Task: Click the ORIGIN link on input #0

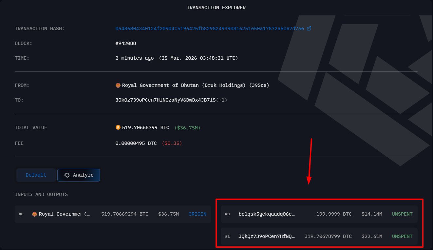Action: [198, 214]
